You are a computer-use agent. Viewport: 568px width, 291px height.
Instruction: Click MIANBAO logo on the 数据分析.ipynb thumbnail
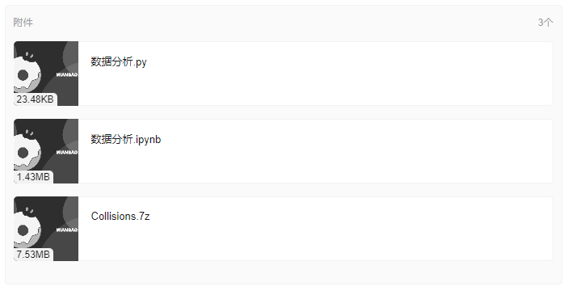[67, 152]
